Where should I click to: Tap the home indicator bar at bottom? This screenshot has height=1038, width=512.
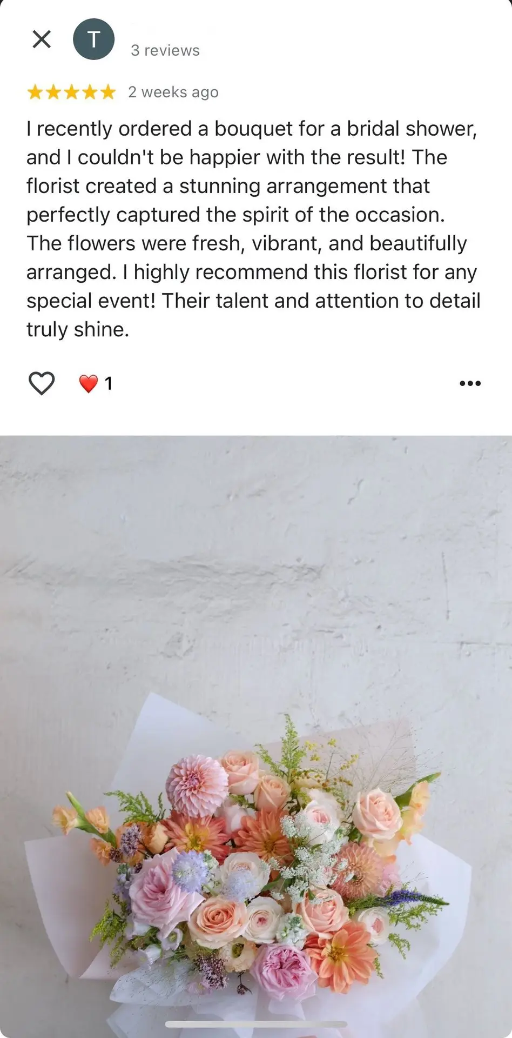tap(256, 1024)
